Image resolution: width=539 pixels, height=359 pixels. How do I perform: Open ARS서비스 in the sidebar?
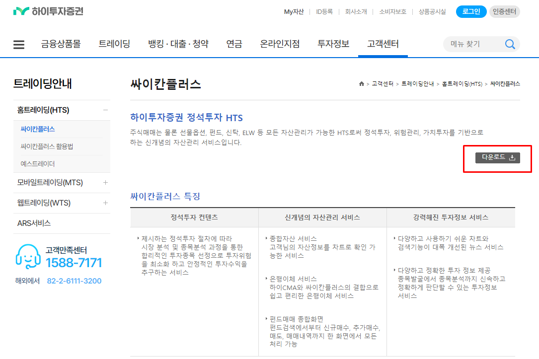[x=34, y=223]
